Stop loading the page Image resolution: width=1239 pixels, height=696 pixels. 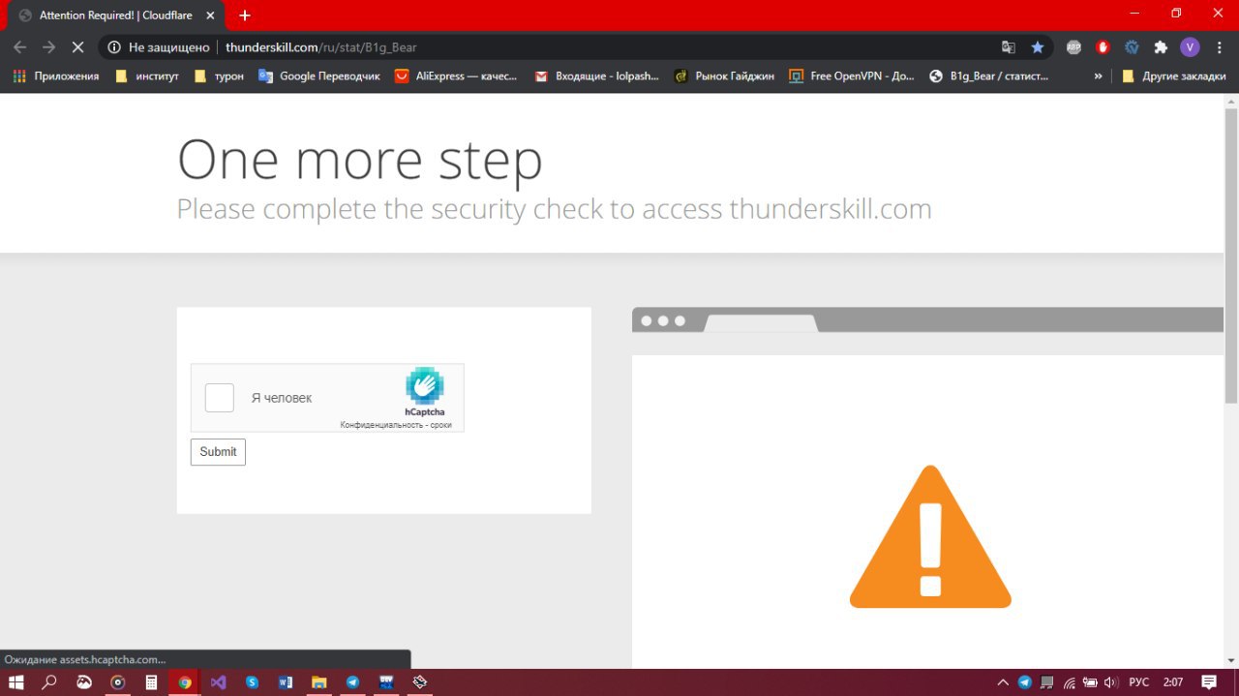coord(78,46)
